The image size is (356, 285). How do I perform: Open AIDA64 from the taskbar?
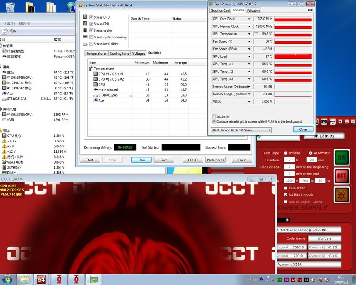point(41,279)
